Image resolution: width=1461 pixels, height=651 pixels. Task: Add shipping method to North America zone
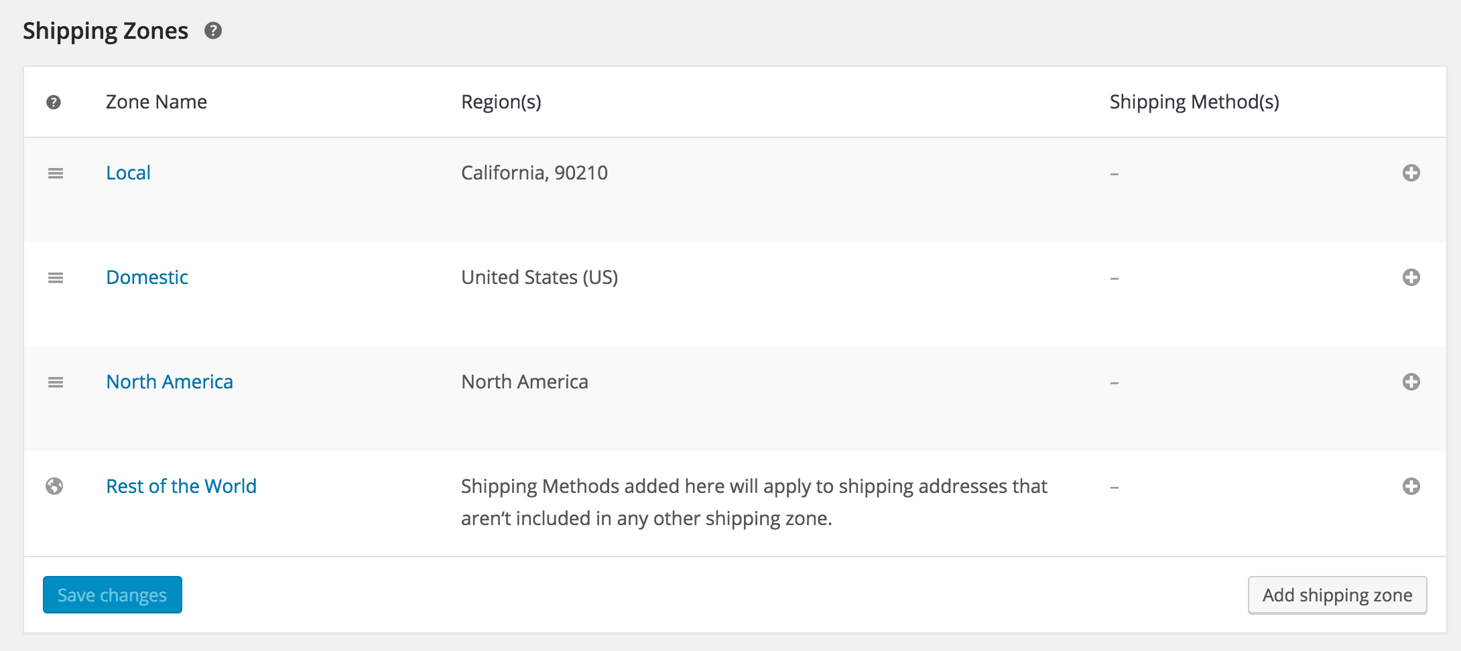click(x=1411, y=382)
